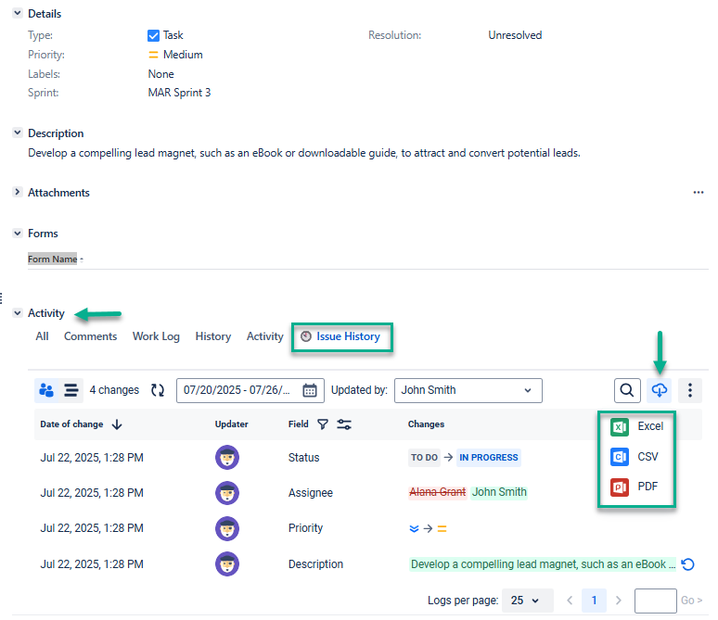Open the Activity tab next to History
718x620 pixels.
pyautogui.click(x=265, y=336)
